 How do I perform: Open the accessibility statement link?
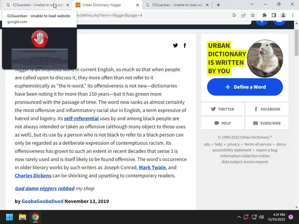click(232, 150)
